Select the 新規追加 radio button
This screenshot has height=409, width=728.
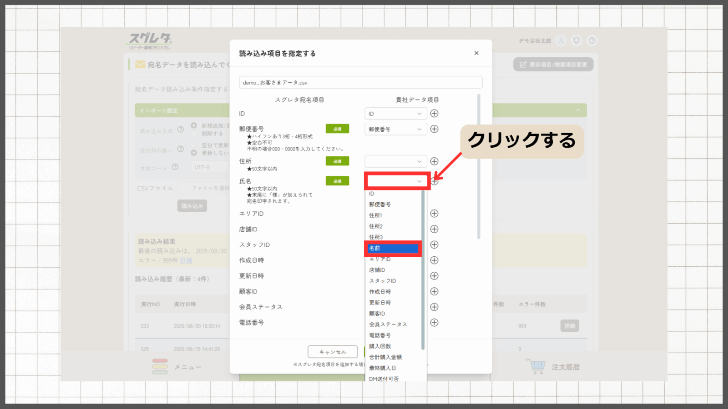coord(194,125)
